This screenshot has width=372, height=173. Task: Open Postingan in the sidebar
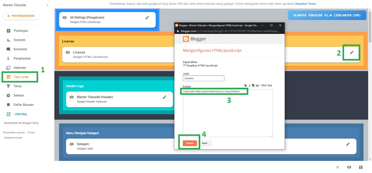pos(21,31)
